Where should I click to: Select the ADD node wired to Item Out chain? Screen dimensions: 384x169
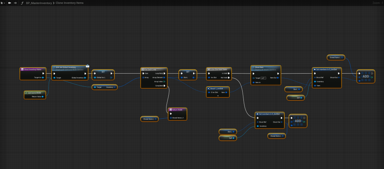click(366, 76)
